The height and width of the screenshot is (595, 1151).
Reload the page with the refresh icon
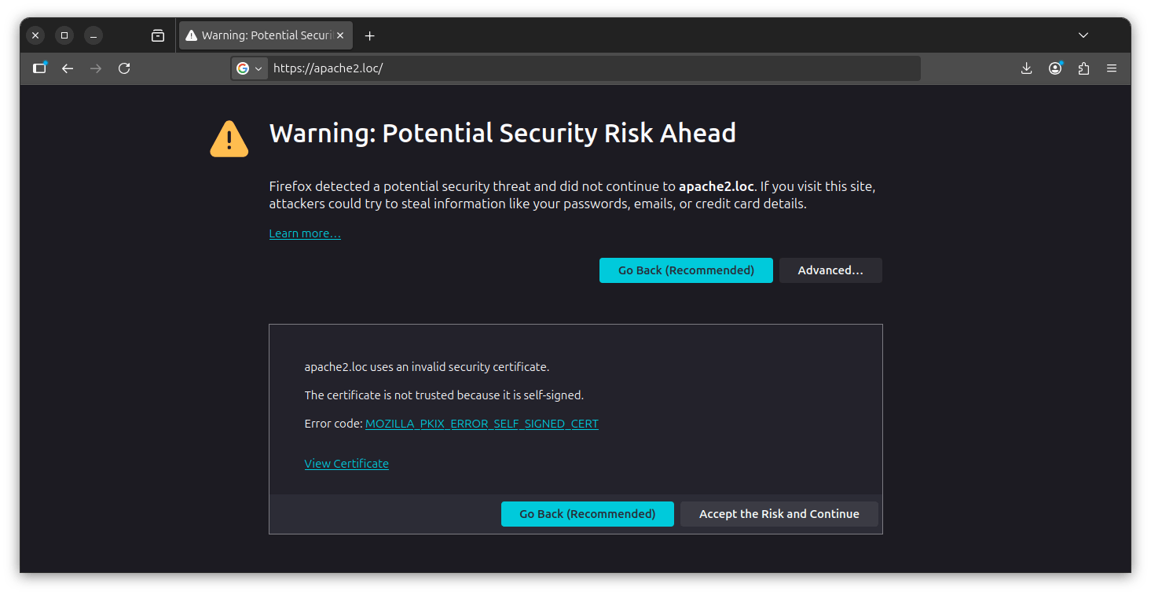point(124,68)
